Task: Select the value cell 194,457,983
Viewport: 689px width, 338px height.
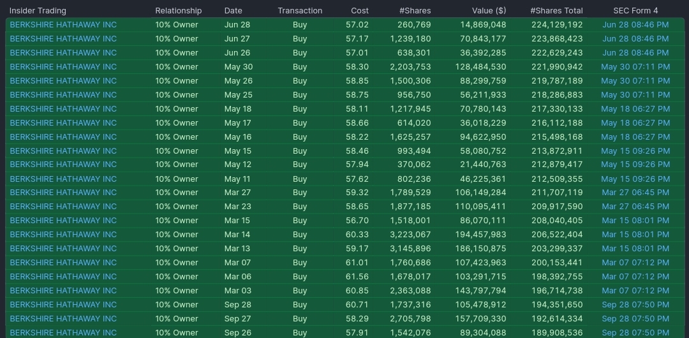Action: pyautogui.click(x=481, y=234)
